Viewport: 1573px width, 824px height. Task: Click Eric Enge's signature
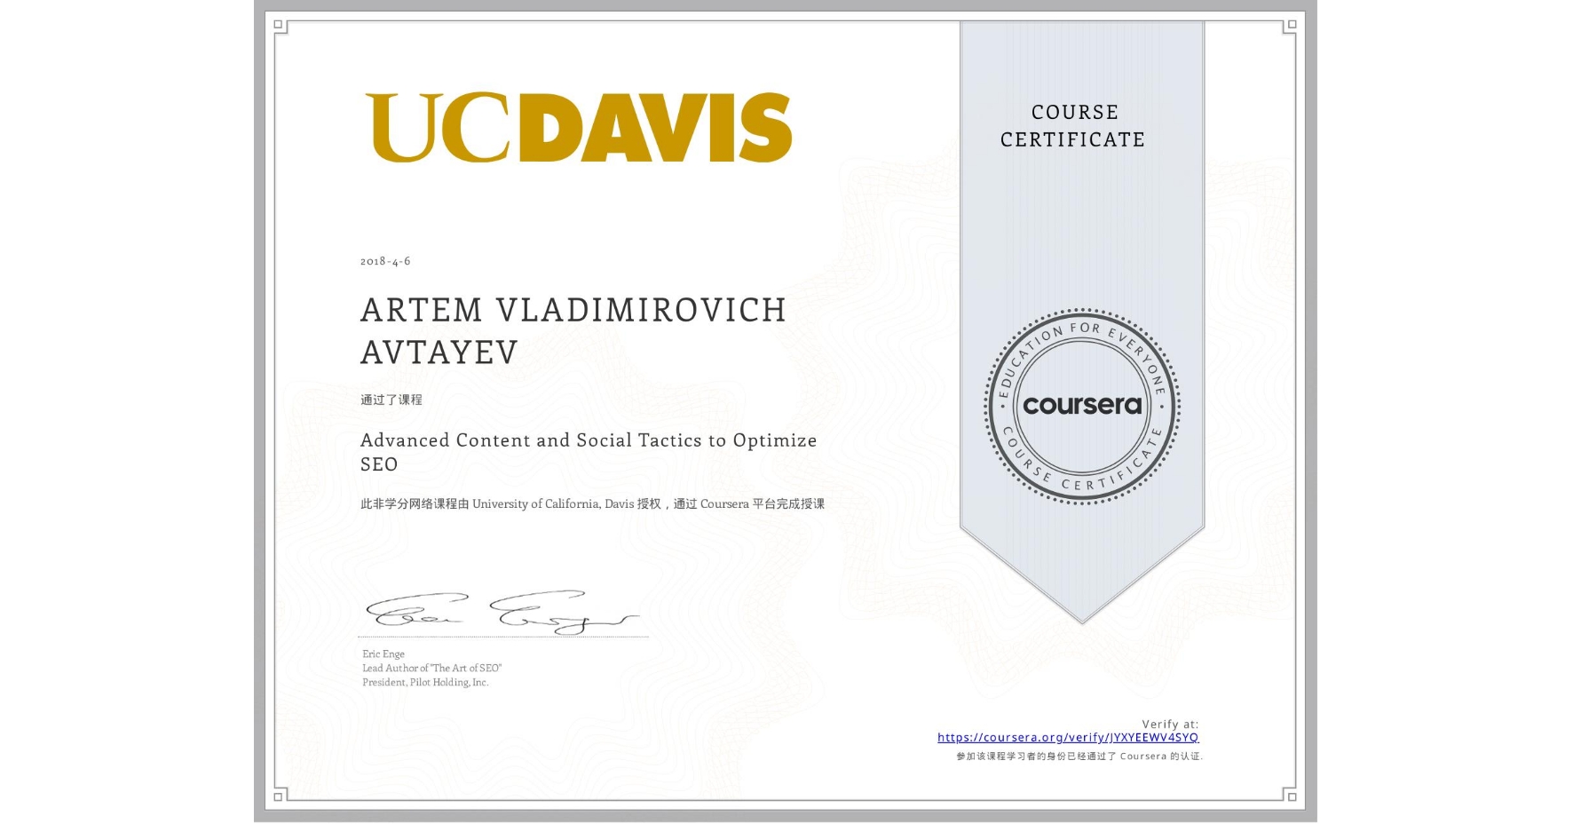(502, 613)
